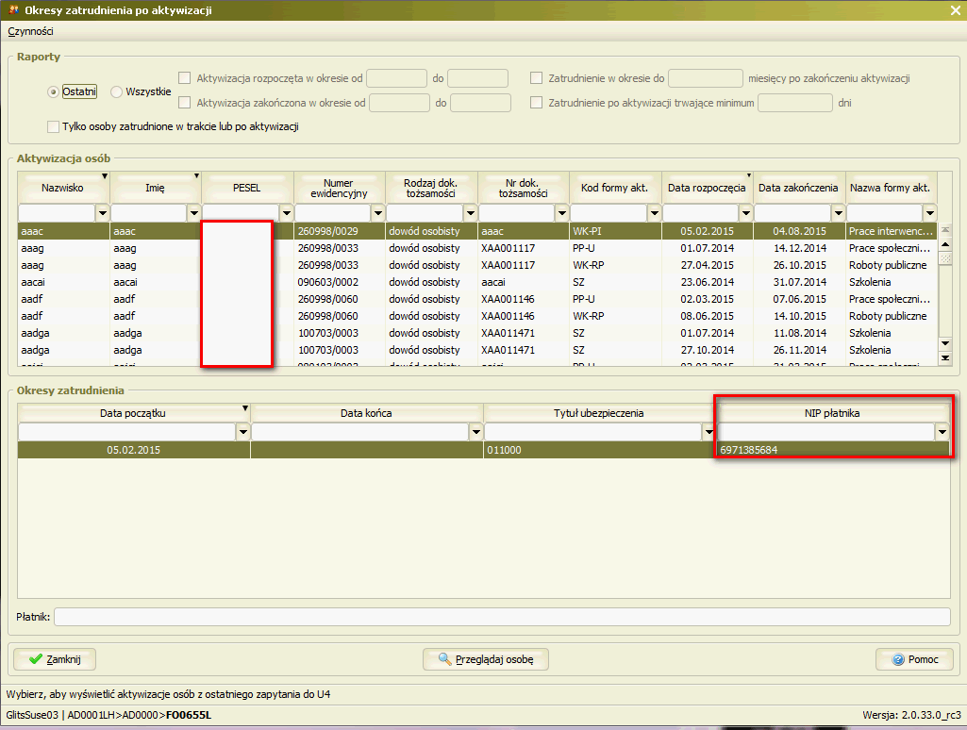Click the miesięcy po zakończeniu aktywizacji input field
Viewport: 967px width, 730px height.
click(x=706, y=78)
